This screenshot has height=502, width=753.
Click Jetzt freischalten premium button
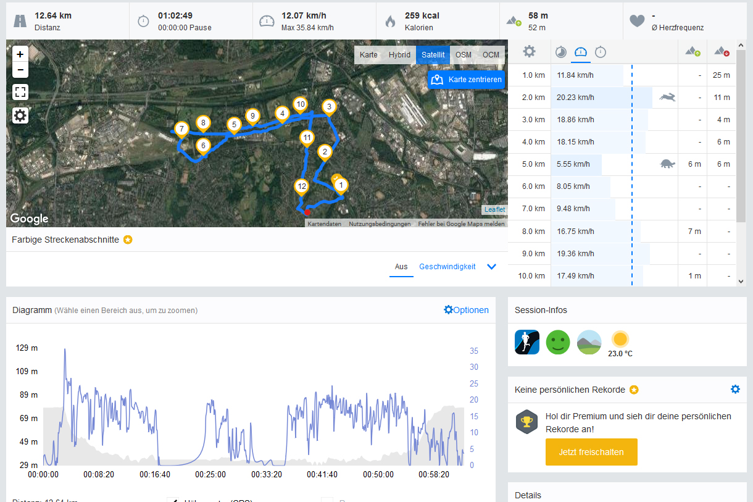(x=591, y=452)
